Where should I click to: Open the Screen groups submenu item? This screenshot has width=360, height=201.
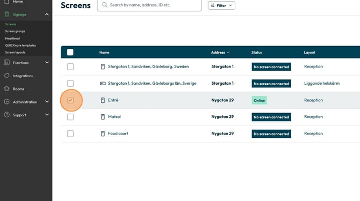tap(15, 31)
